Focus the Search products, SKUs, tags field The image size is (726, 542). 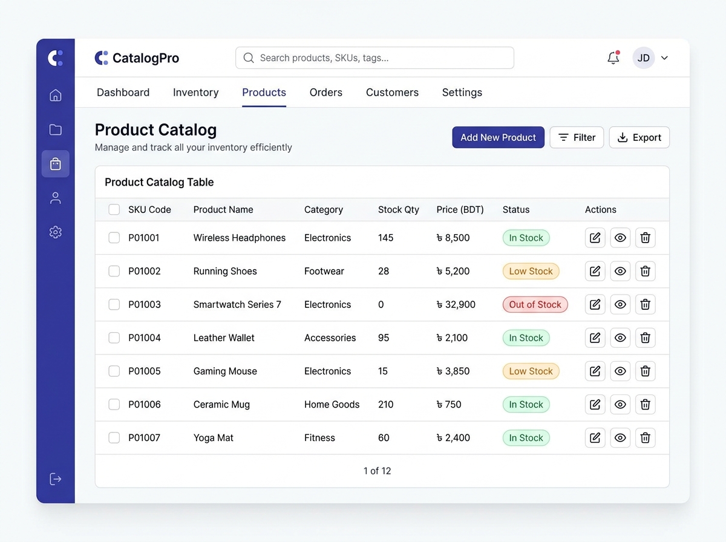(374, 58)
